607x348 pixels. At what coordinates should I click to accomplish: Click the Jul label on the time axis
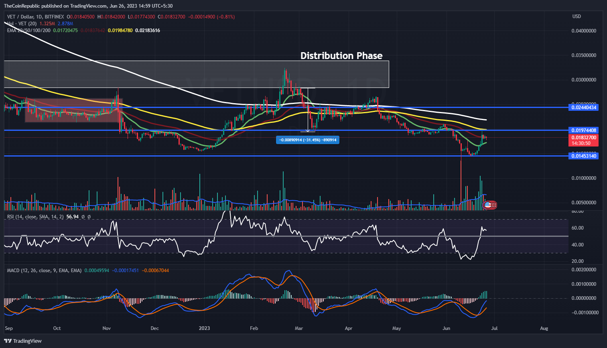click(x=494, y=328)
